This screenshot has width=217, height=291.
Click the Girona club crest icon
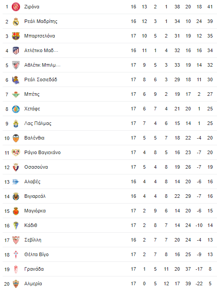16,7
